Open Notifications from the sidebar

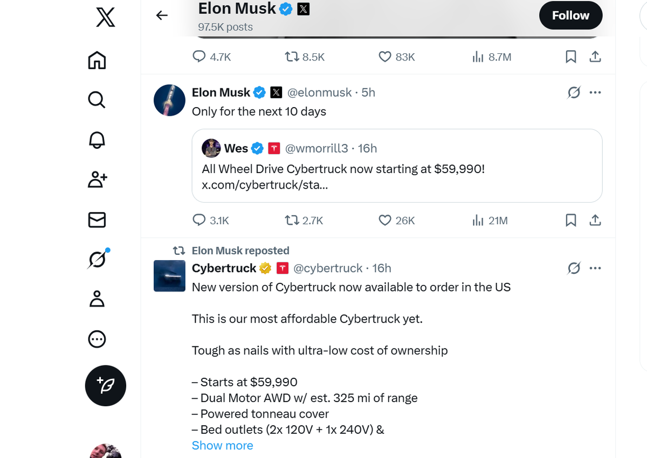[97, 140]
